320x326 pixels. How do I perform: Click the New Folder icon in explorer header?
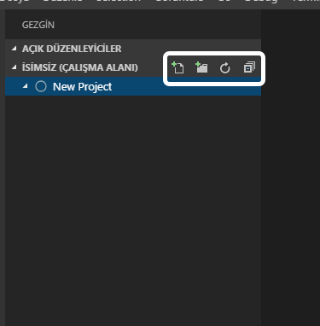tap(201, 67)
